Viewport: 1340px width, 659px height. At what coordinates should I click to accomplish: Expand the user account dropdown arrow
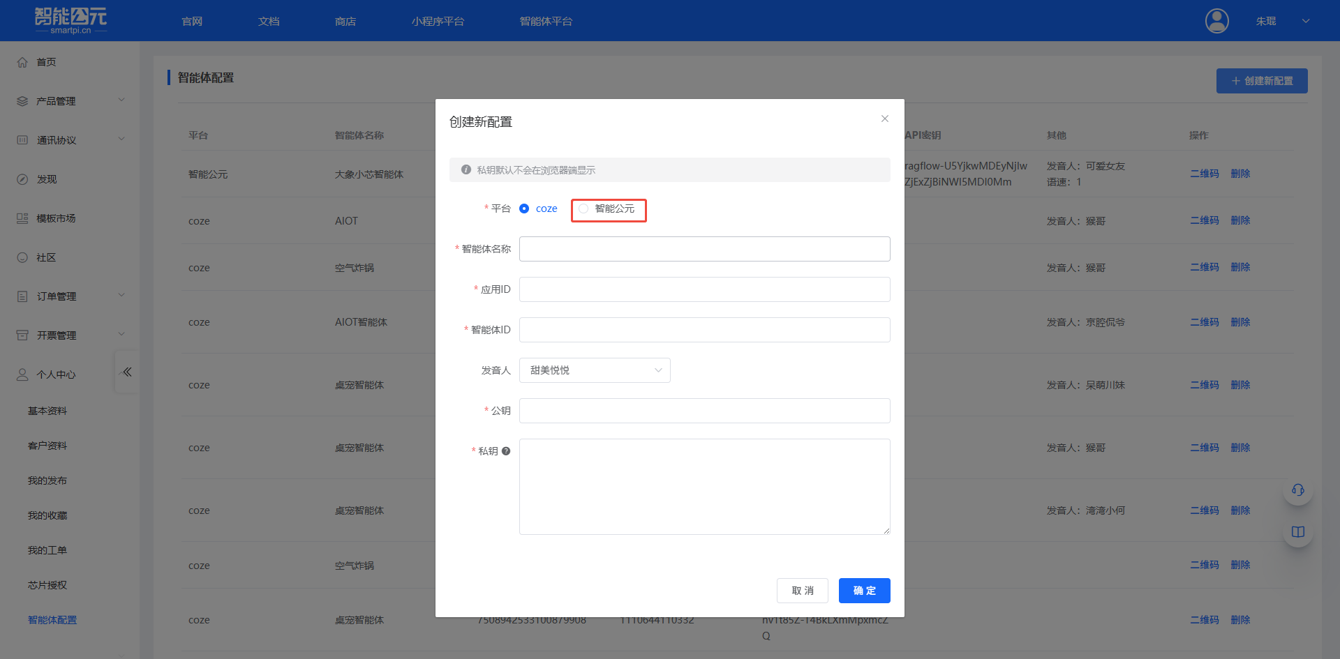point(1305,21)
